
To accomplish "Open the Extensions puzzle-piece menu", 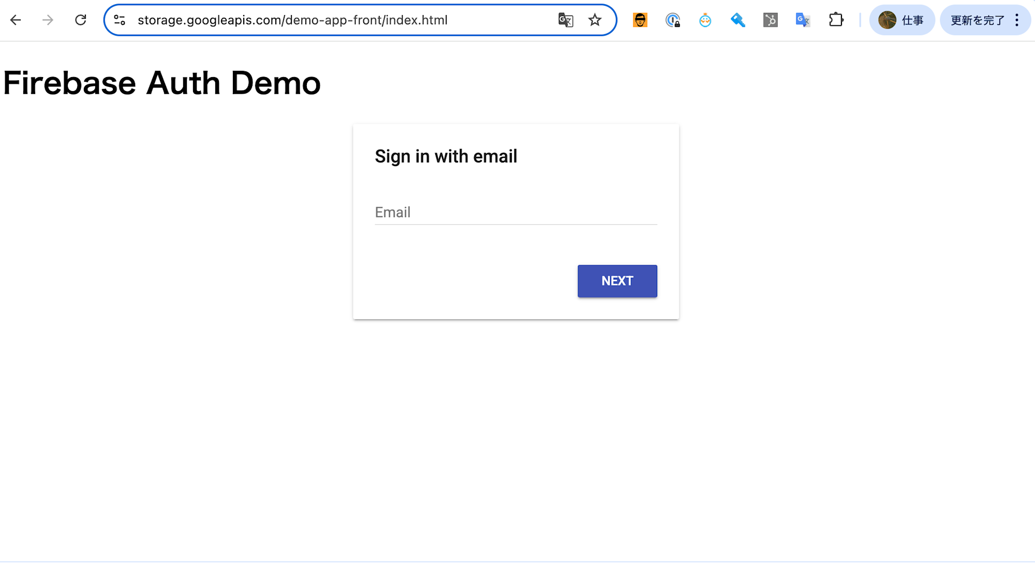I will (x=836, y=20).
